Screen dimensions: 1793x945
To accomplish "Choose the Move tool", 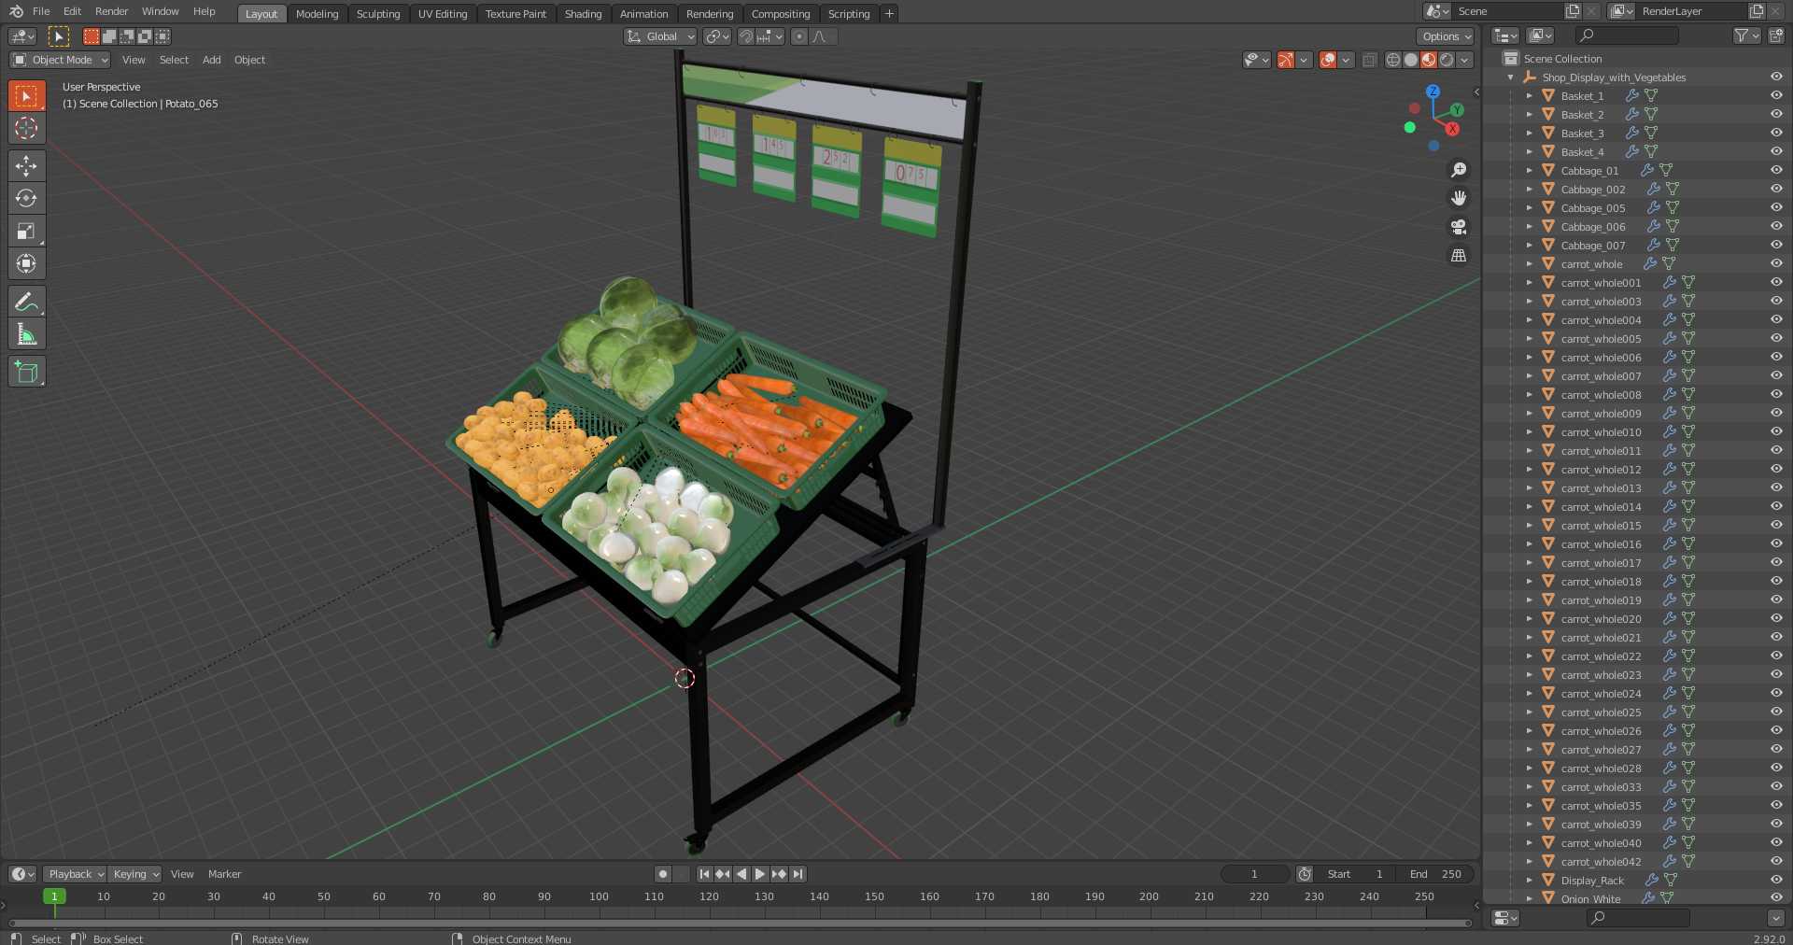I will pos(26,166).
